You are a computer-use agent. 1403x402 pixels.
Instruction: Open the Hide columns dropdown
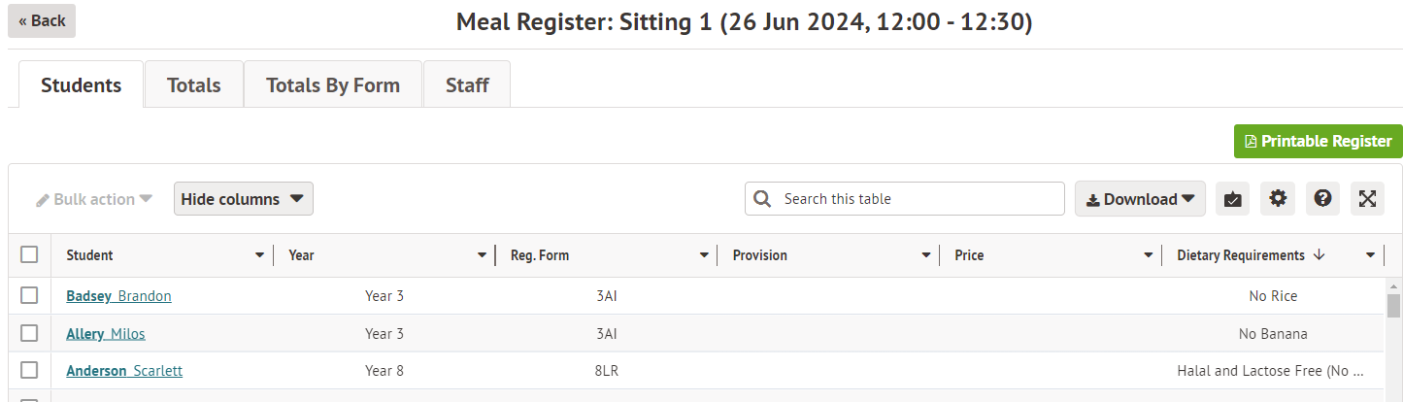click(243, 199)
